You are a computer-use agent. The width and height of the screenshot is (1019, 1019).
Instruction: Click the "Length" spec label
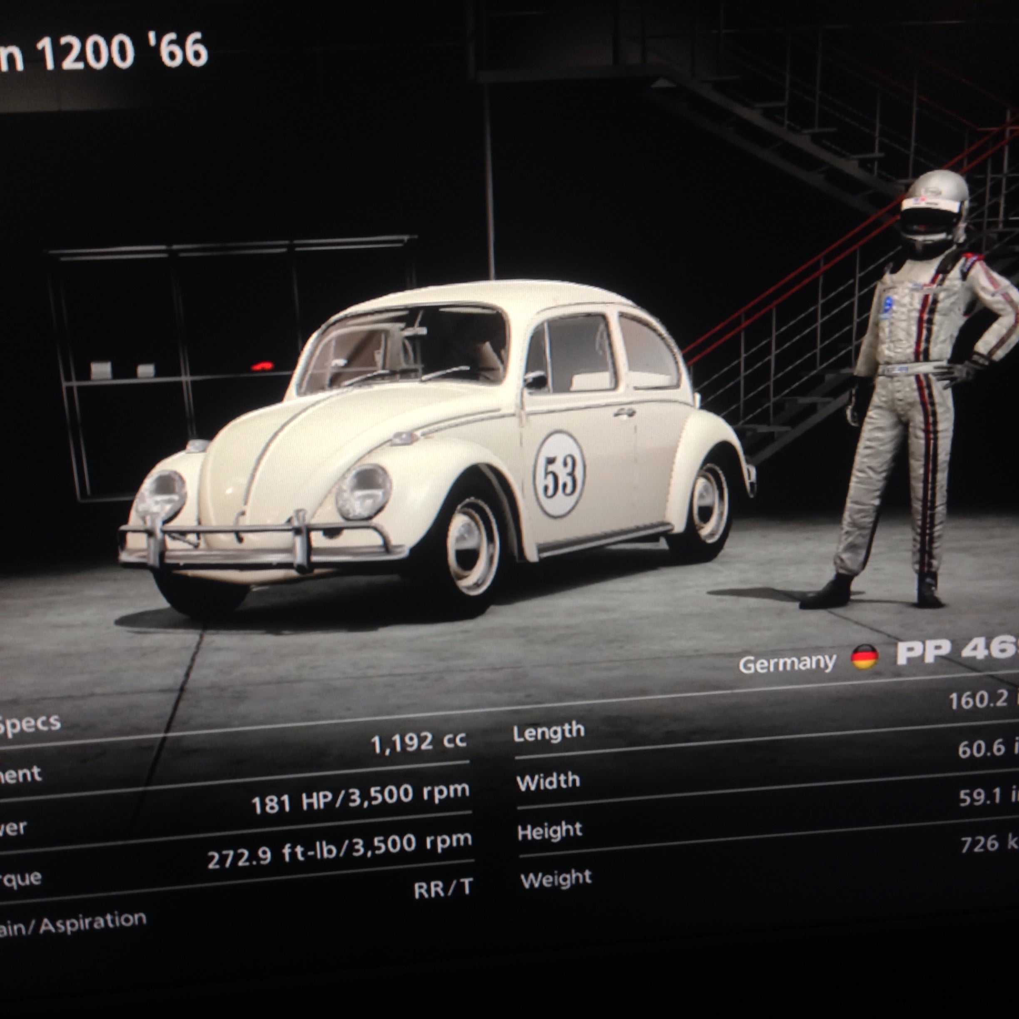(549, 732)
